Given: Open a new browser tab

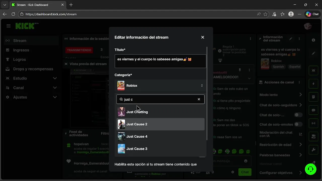Looking at the screenshot, I should point(71,5).
